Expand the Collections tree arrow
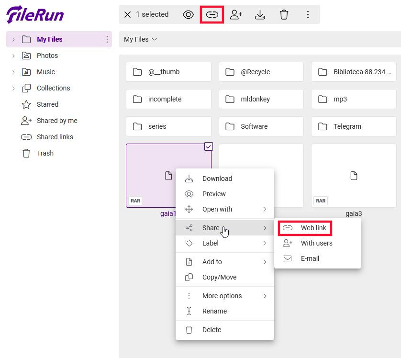Image resolution: width=401 pixels, height=358 pixels. click(13, 89)
